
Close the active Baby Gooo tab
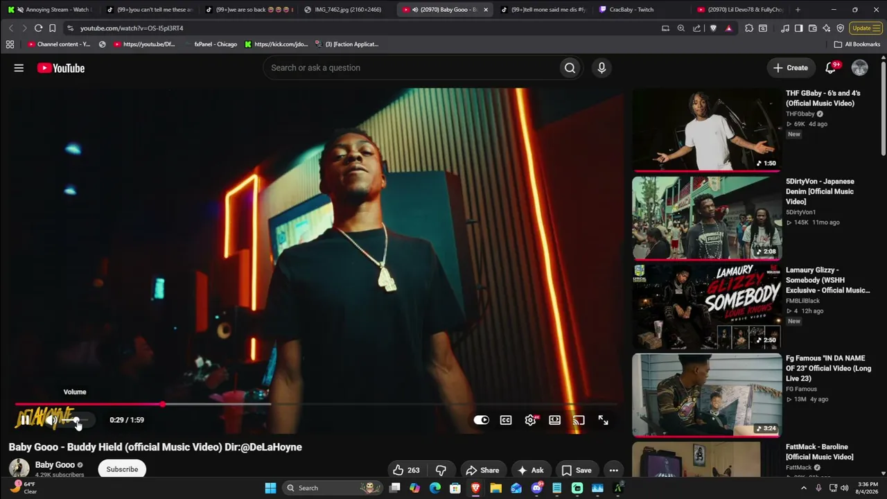[x=486, y=10]
